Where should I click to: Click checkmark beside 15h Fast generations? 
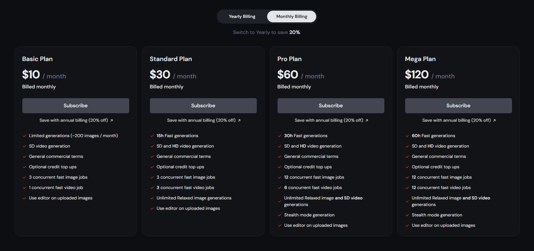(152, 136)
